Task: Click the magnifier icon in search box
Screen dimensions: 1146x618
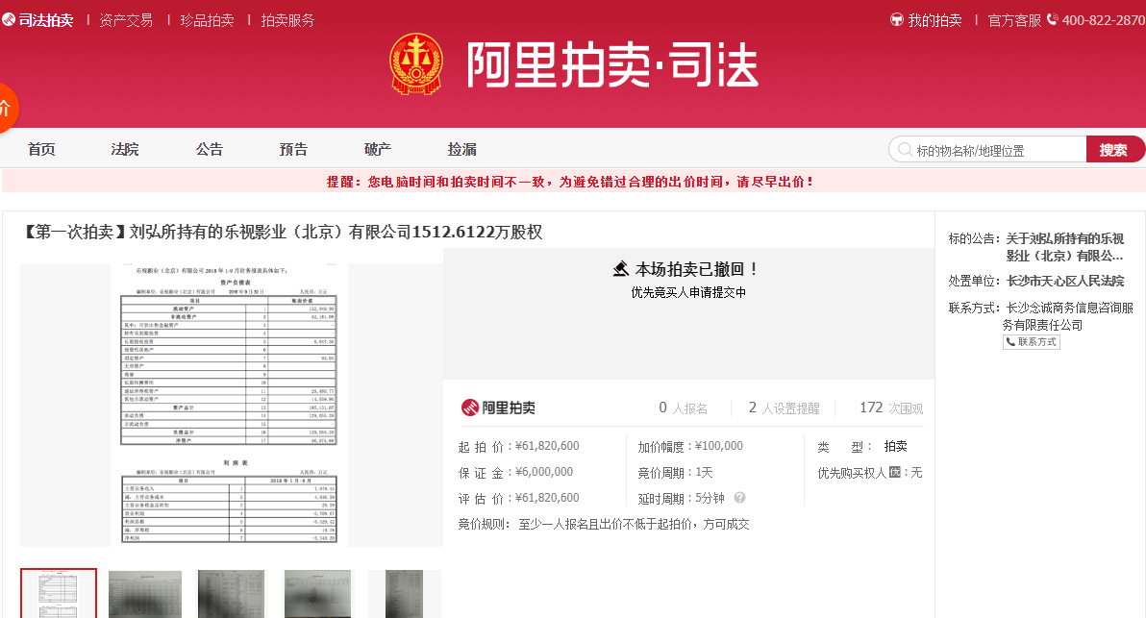Action: pos(905,150)
